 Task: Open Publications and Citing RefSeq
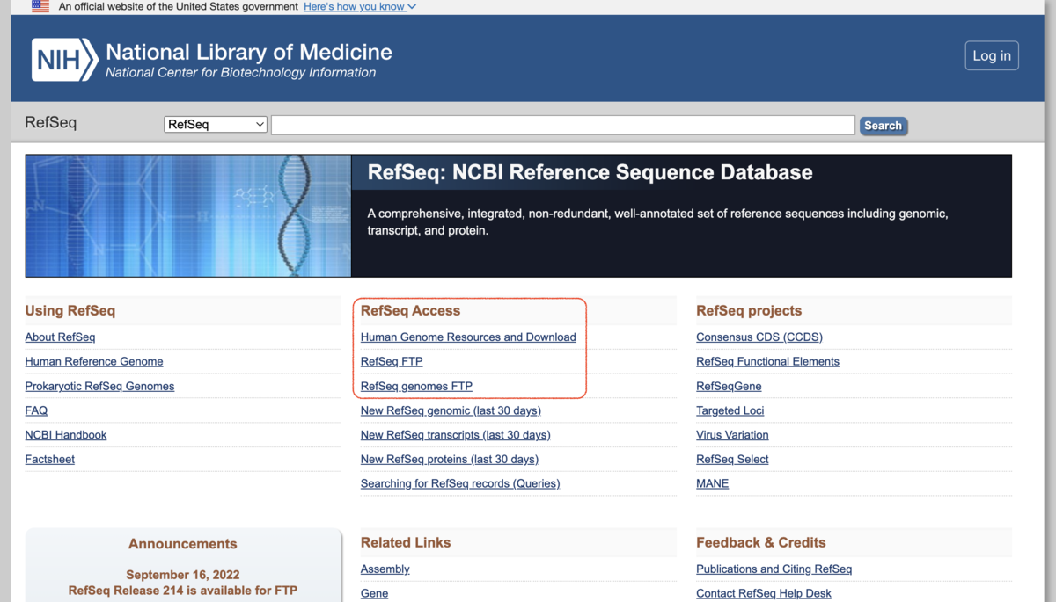(x=774, y=569)
